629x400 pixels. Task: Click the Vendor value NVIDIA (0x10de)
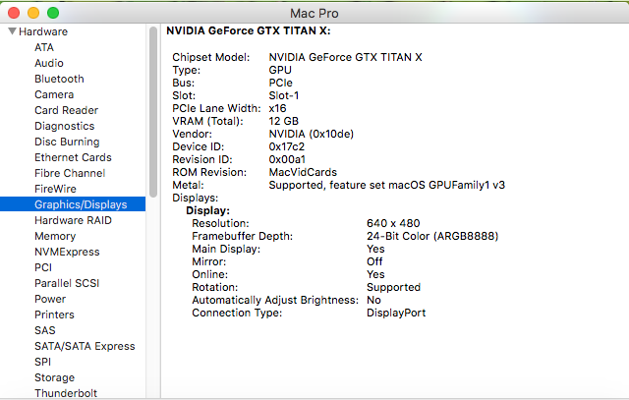point(312,134)
